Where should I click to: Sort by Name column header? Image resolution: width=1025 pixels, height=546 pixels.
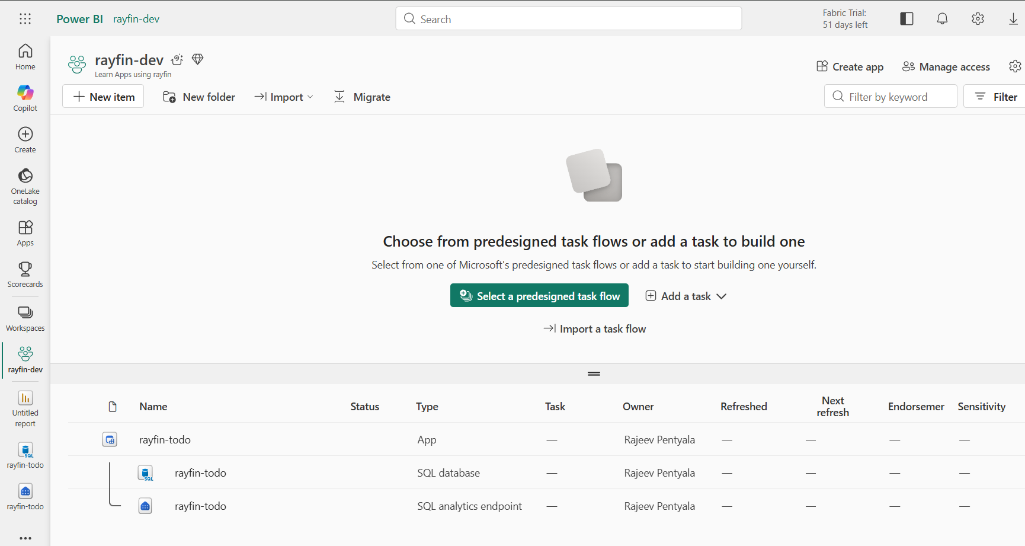153,407
